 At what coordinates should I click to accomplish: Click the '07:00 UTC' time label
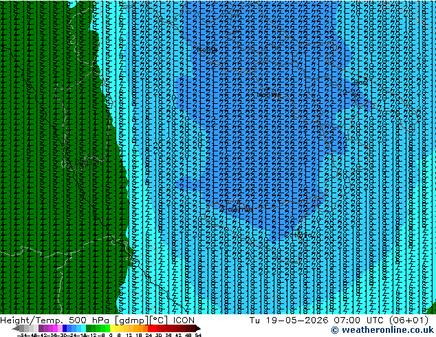pos(358,320)
